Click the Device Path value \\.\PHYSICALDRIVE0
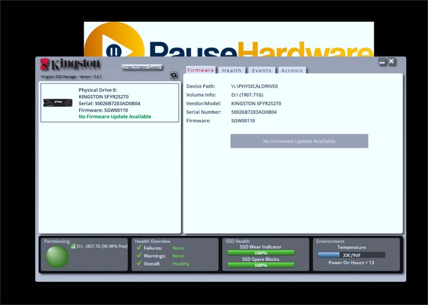Screen dimensions: 428x305 [254, 86]
